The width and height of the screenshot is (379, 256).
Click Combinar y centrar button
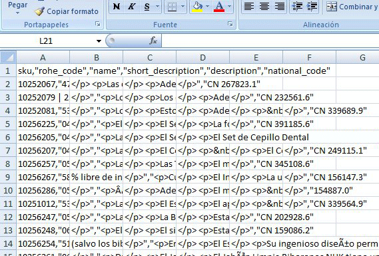tap(352, 7)
